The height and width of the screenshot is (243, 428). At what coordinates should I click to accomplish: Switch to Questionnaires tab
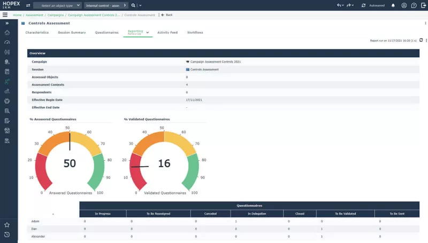pyautogui.click(x=106, y=33)
